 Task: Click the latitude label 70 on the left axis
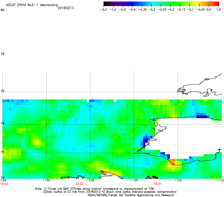point(2,178)
